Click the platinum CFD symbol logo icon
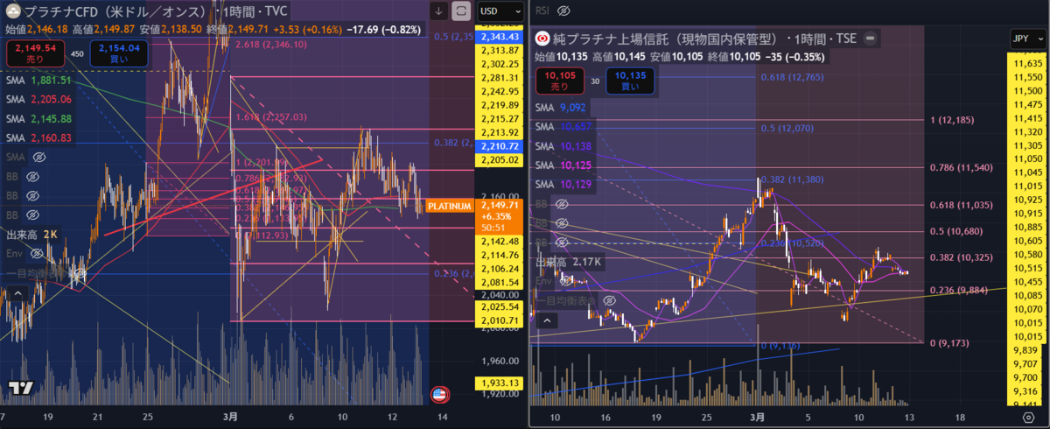The height and width of the screenshot is (429, 1050). [x=13, y=12]
